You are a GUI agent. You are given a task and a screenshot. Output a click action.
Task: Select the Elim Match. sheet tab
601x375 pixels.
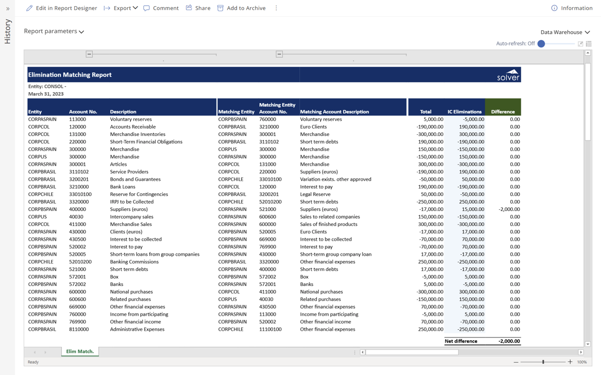(80, 352)
